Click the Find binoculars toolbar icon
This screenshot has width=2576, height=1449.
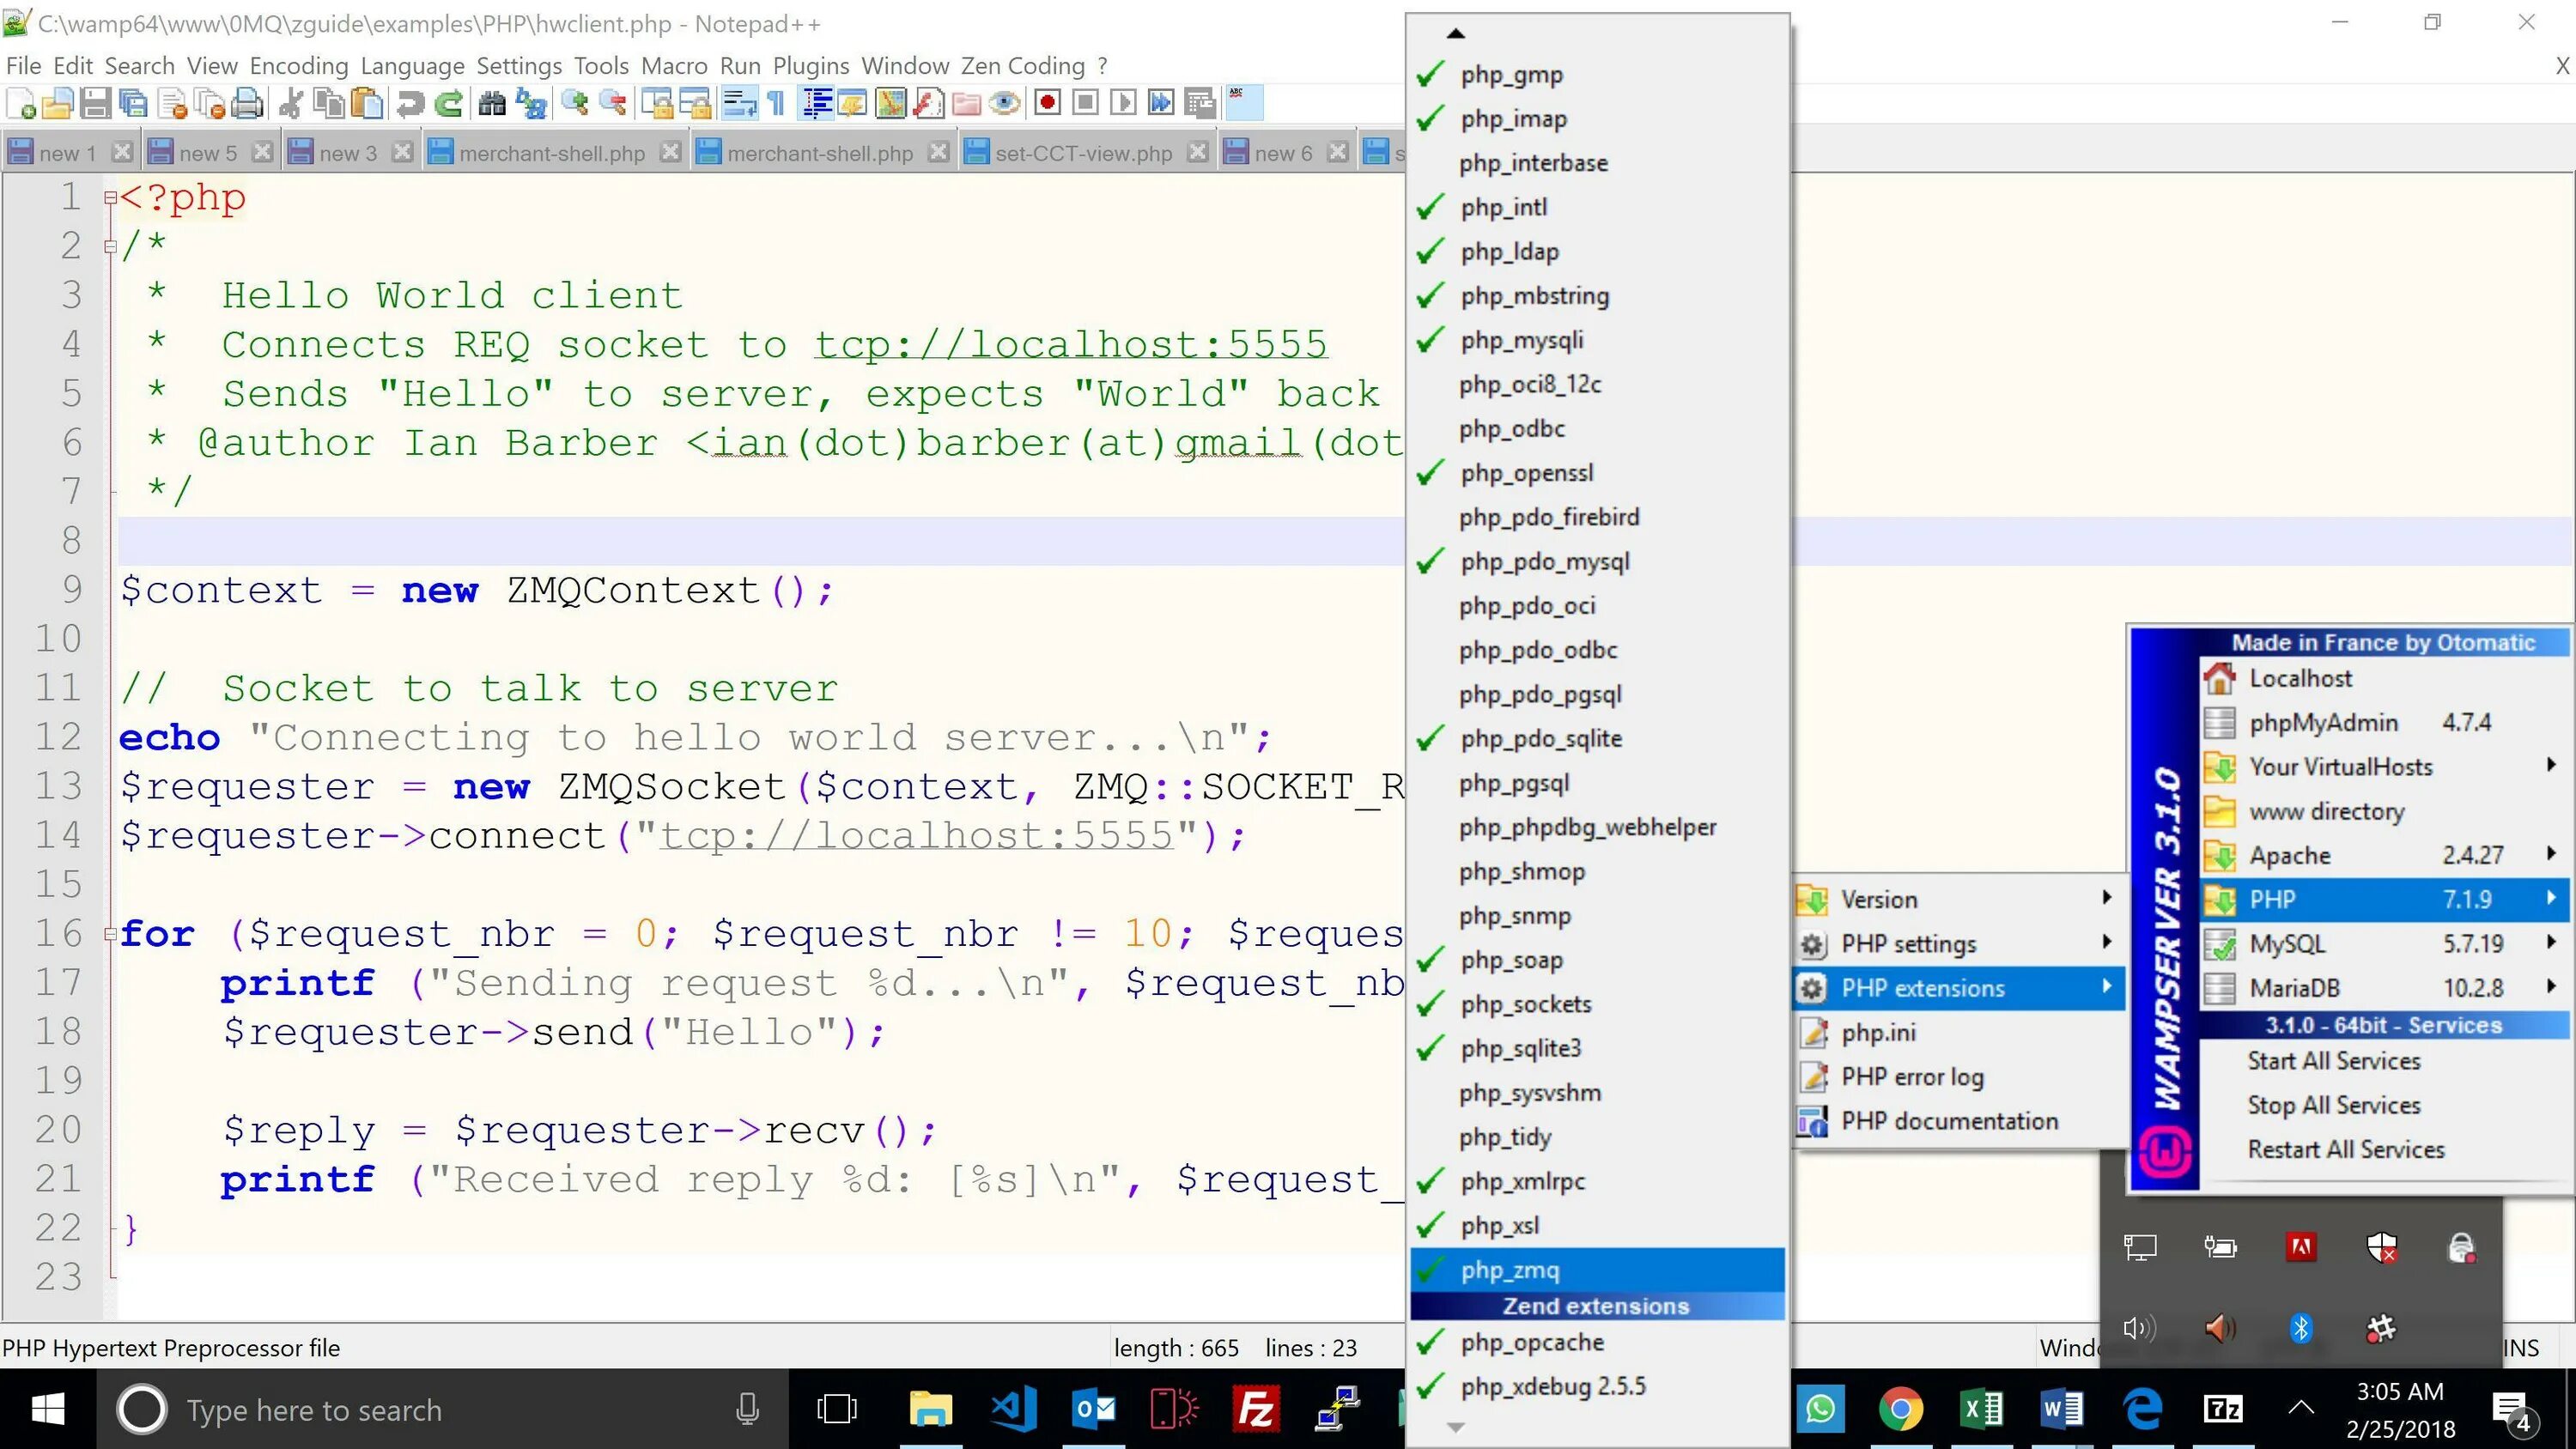point(491,103)
